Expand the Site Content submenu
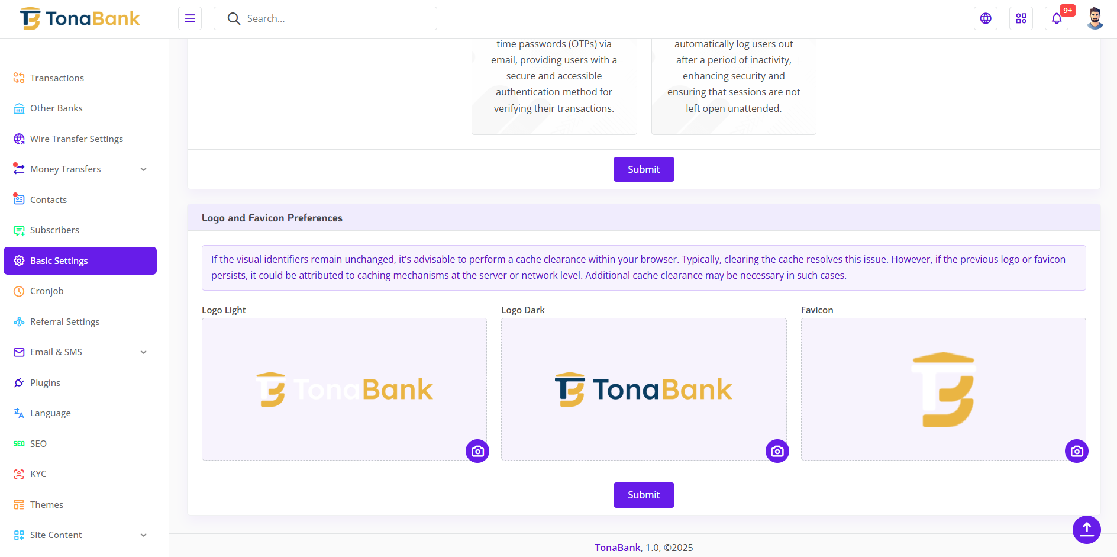This screenshot has width=1117, height=557. [x=143, y=535]
